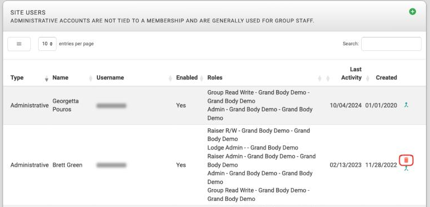Click Administrative type in Georgetta Pouros row
This screenshot has width=430, height=207.
pos(30,105)
